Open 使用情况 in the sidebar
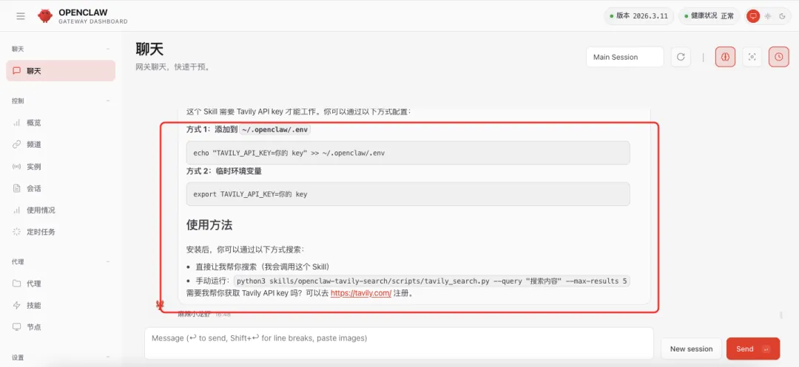799x367 pixels. point(61,210)
